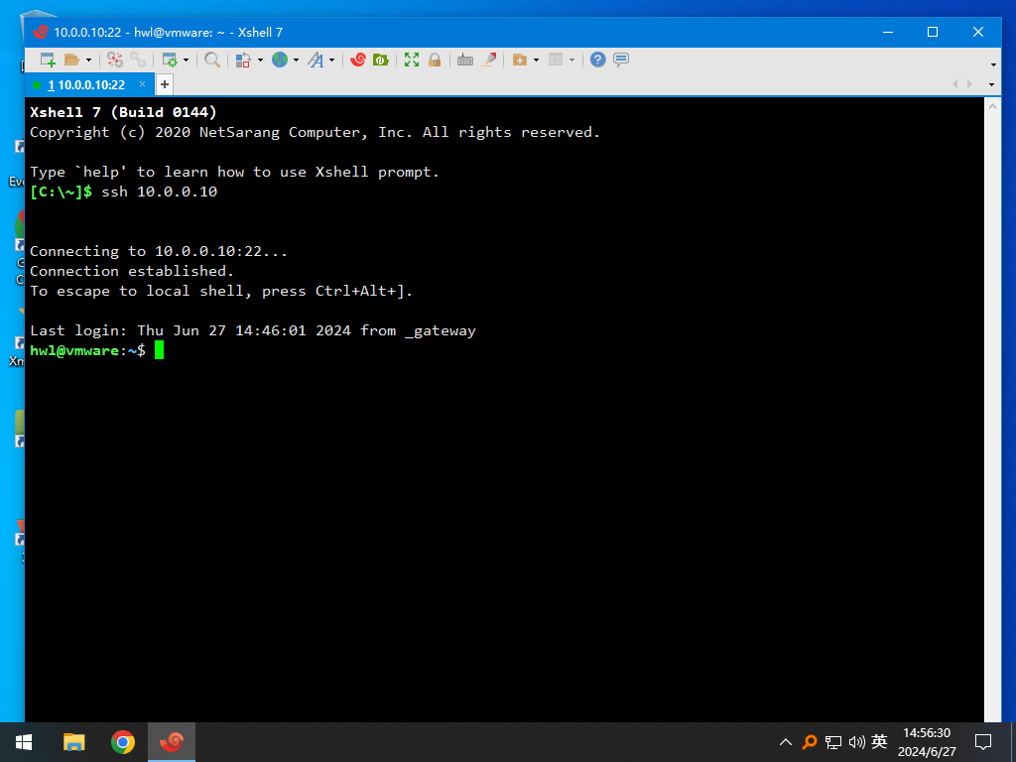Click the 'ssh 10.0.0.10' command text
This screenshot has width=1016, height=762.
(160, 191)
